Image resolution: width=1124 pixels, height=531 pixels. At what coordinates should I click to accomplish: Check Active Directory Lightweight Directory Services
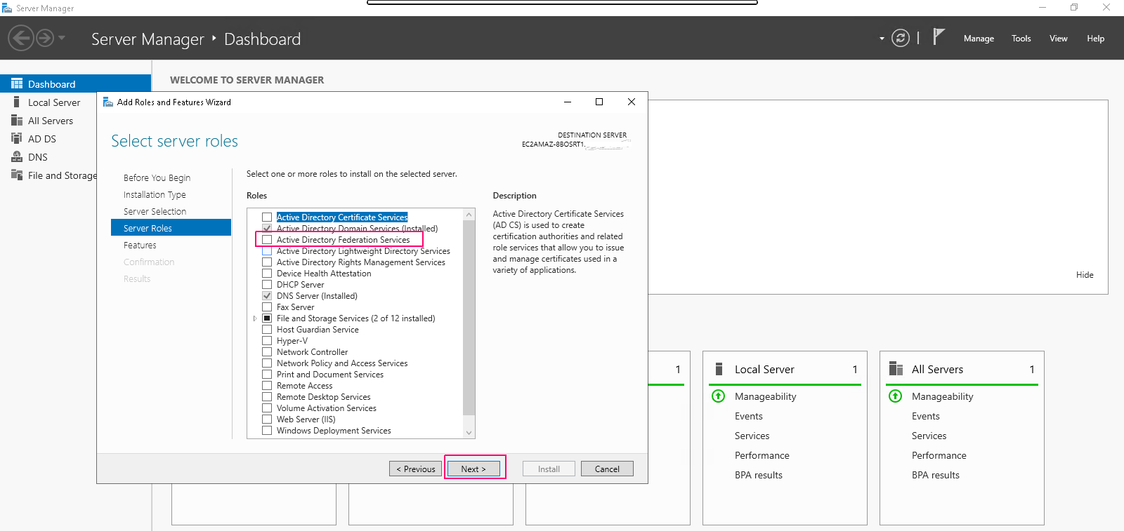pos(267,251)
